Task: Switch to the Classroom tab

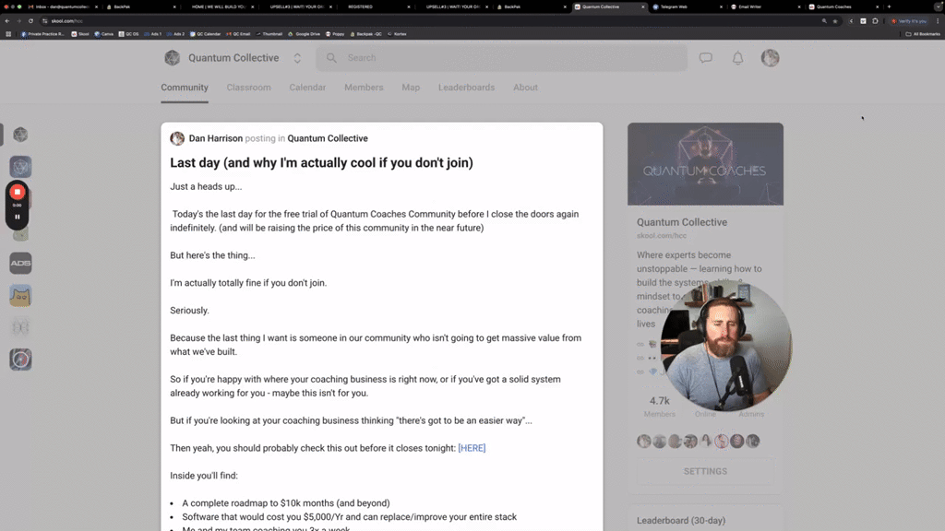Action: click(x=248, y=88)
